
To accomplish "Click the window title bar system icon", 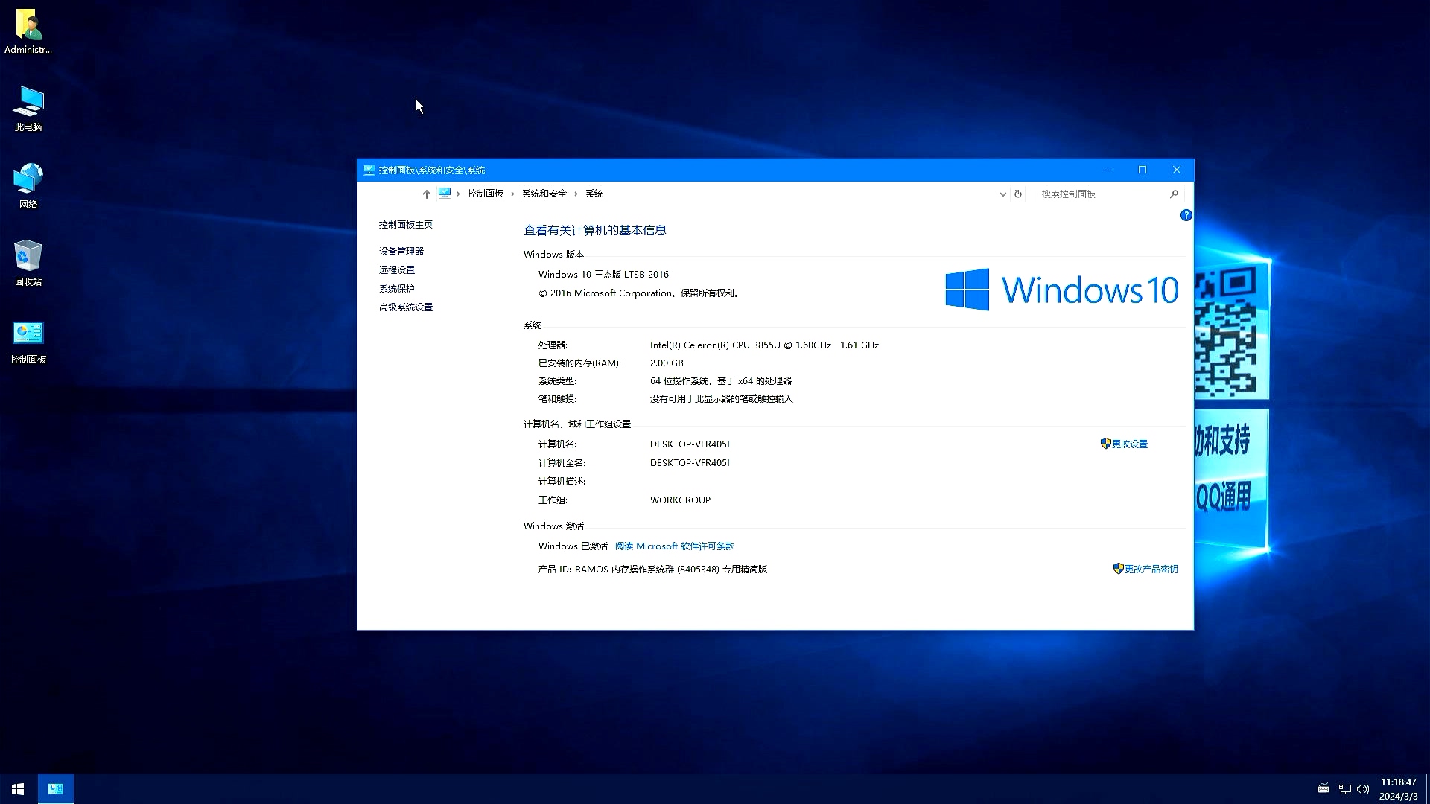I will [x=369, y=170].
